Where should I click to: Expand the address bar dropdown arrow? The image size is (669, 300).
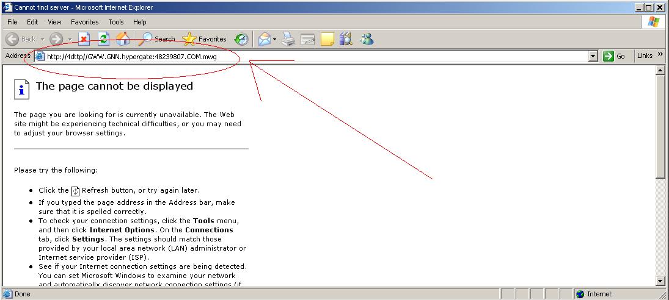[593, 56]
